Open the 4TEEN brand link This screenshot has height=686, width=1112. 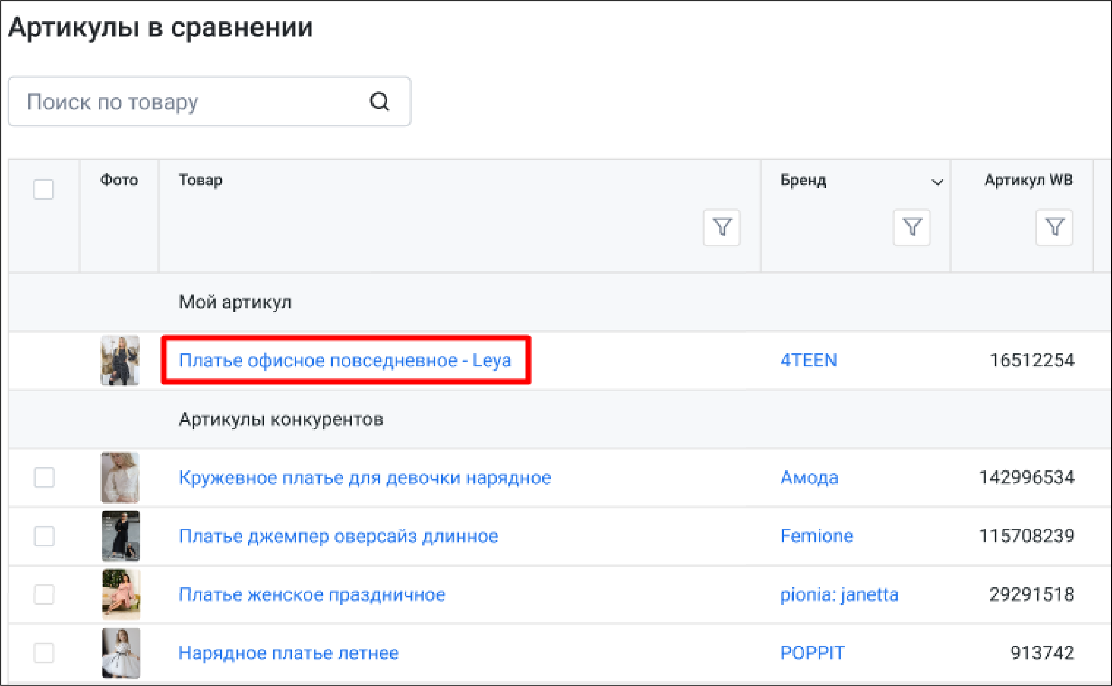(809, 360)
